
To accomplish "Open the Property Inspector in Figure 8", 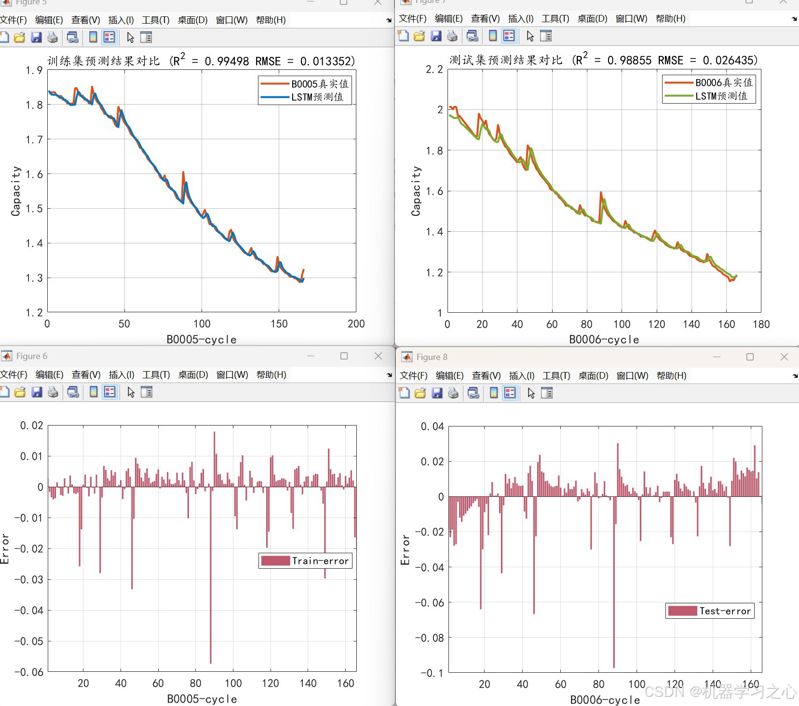I will [x=547, y=393].
